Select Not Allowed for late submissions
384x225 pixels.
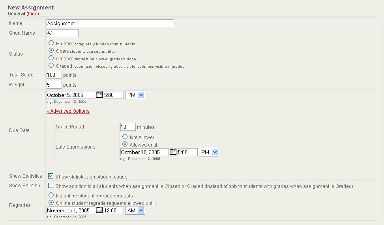125,137
